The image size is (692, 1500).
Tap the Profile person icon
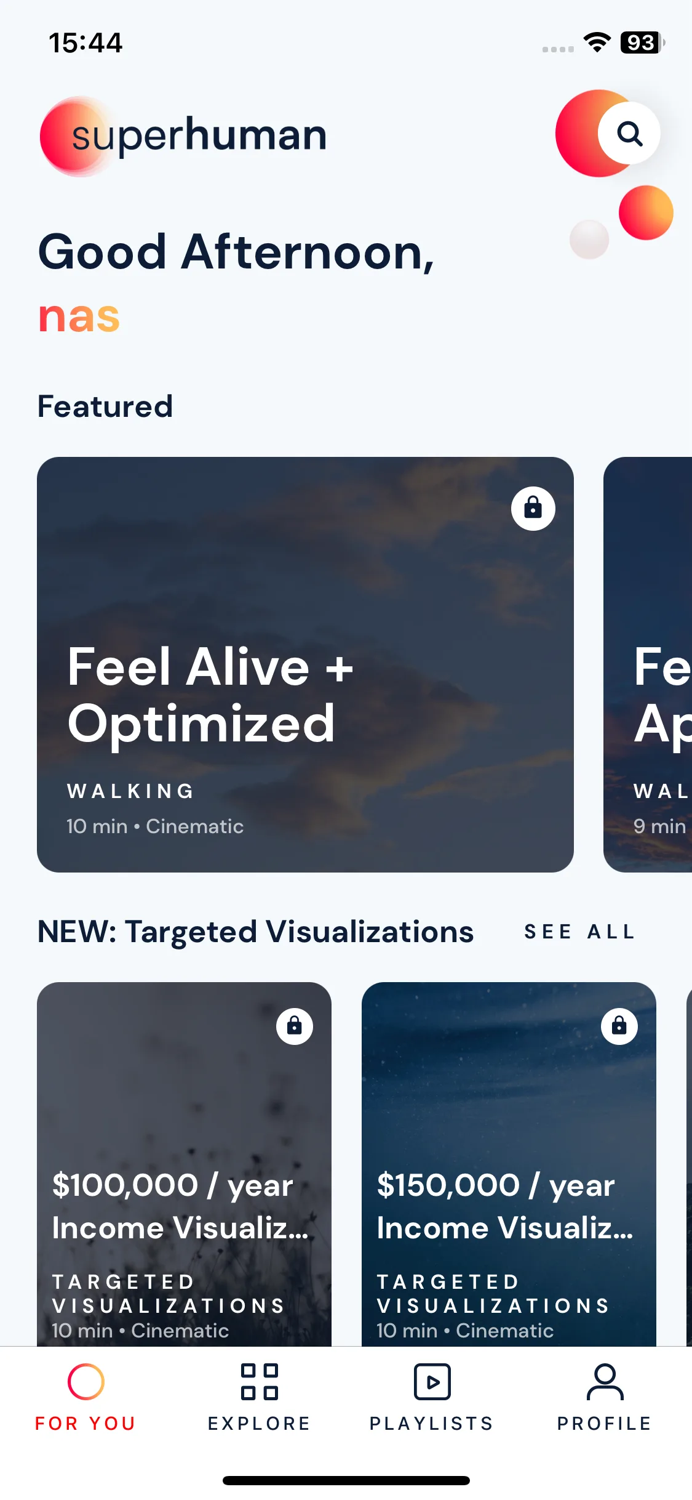point(605,1382)
